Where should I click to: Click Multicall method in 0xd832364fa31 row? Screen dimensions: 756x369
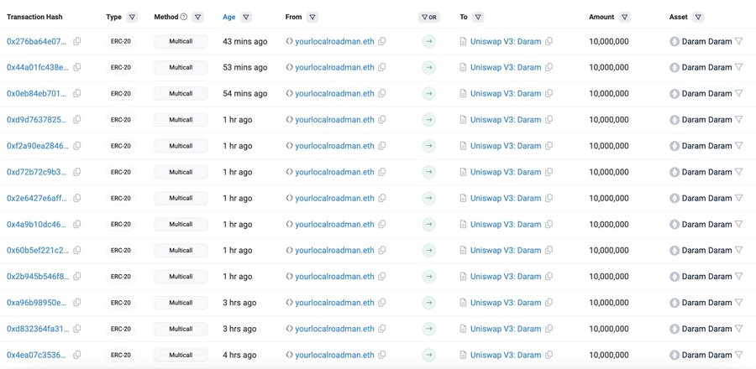tap(181, 329)
